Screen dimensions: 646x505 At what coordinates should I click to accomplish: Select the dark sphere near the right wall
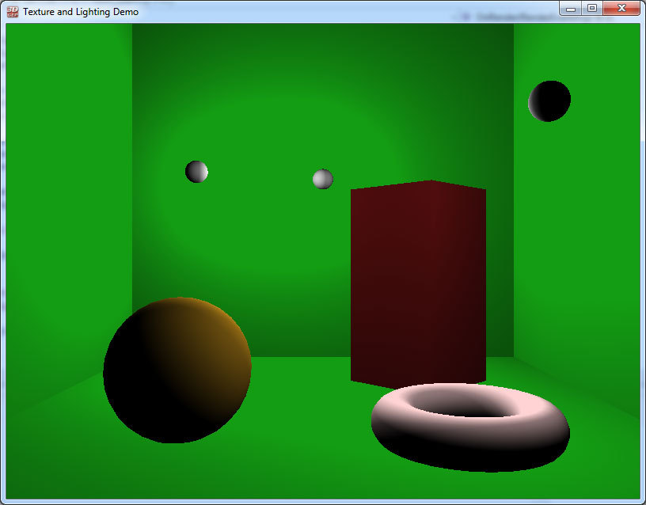tap(549, 101)
